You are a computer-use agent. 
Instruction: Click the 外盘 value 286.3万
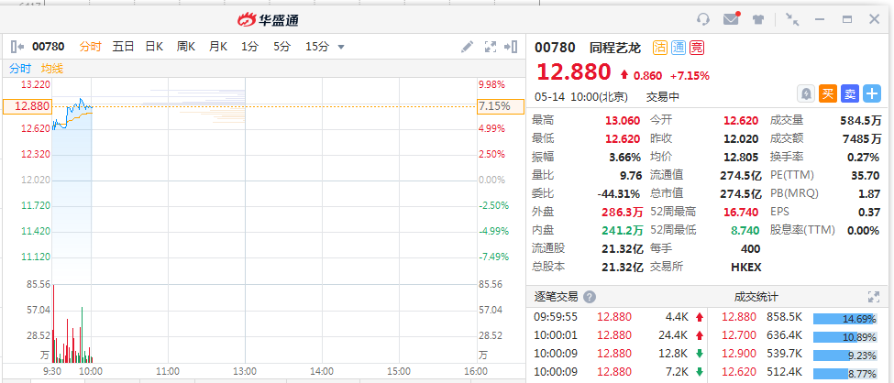pyautogui.click(x=622, y=212)
